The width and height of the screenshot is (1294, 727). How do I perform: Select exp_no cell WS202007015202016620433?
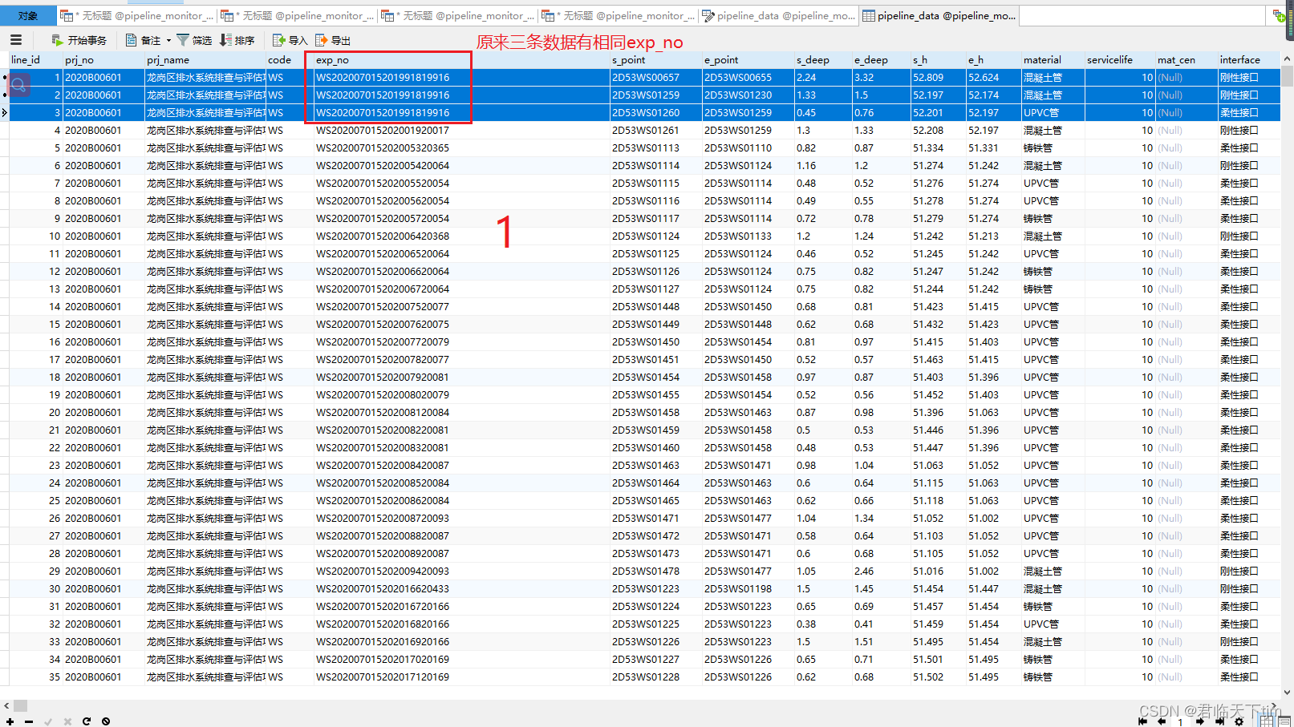click(x=461, y=589)
